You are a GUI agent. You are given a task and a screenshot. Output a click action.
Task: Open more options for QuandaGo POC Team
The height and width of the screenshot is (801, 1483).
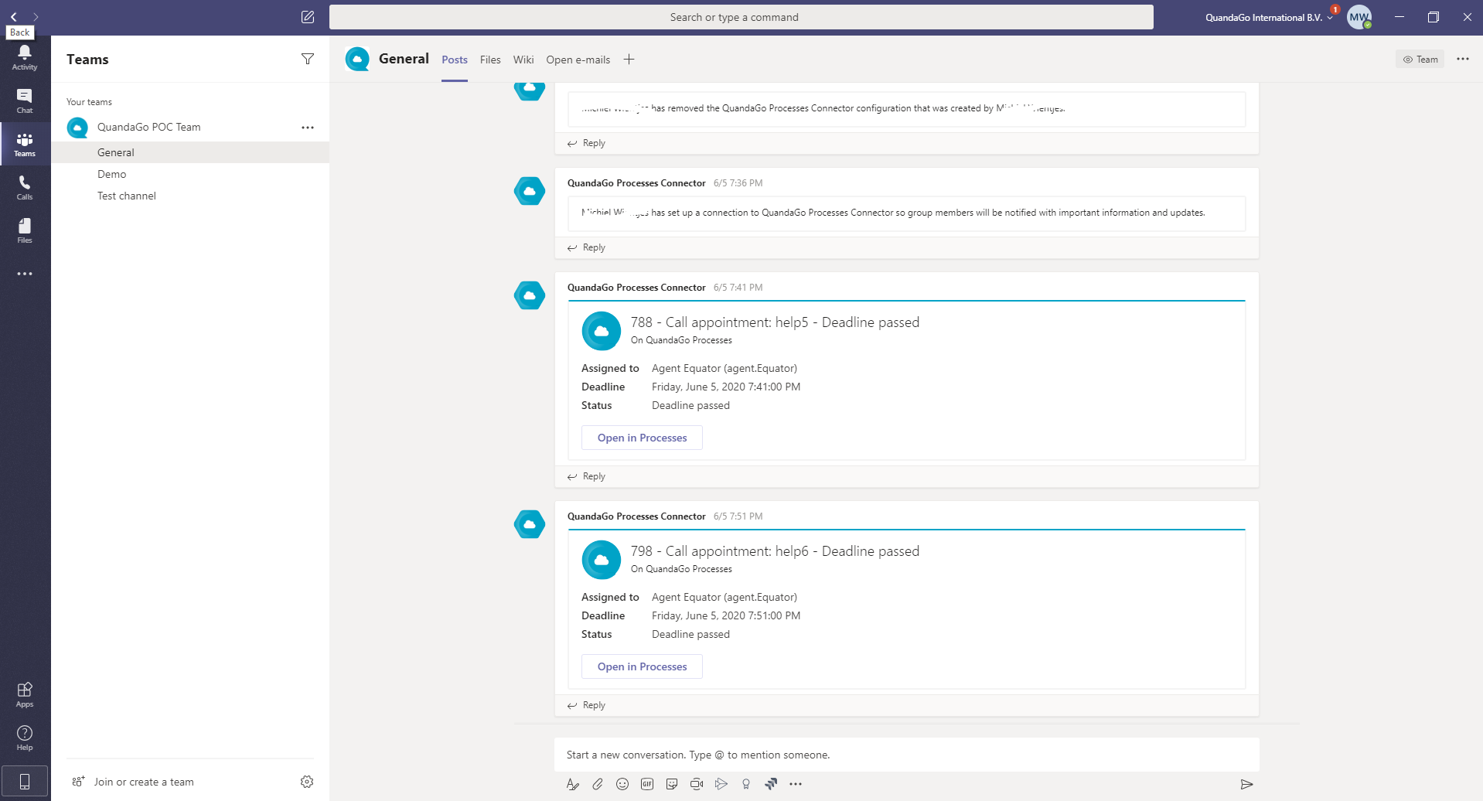pos(308,128)
